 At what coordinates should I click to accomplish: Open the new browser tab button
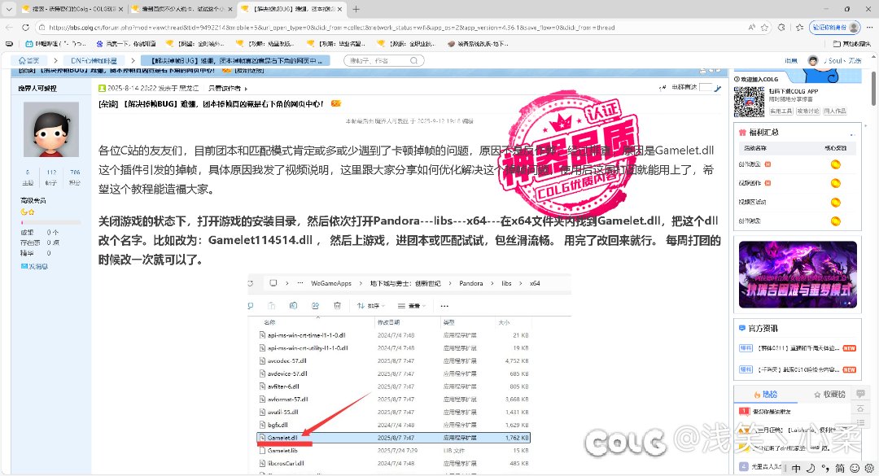click(x=356, y=9)
